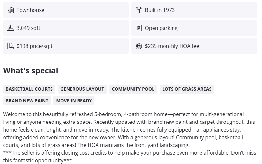Select the BRAND NEW PAINT tag
This screenshot has height=164, width=262.
coord(27,101)
